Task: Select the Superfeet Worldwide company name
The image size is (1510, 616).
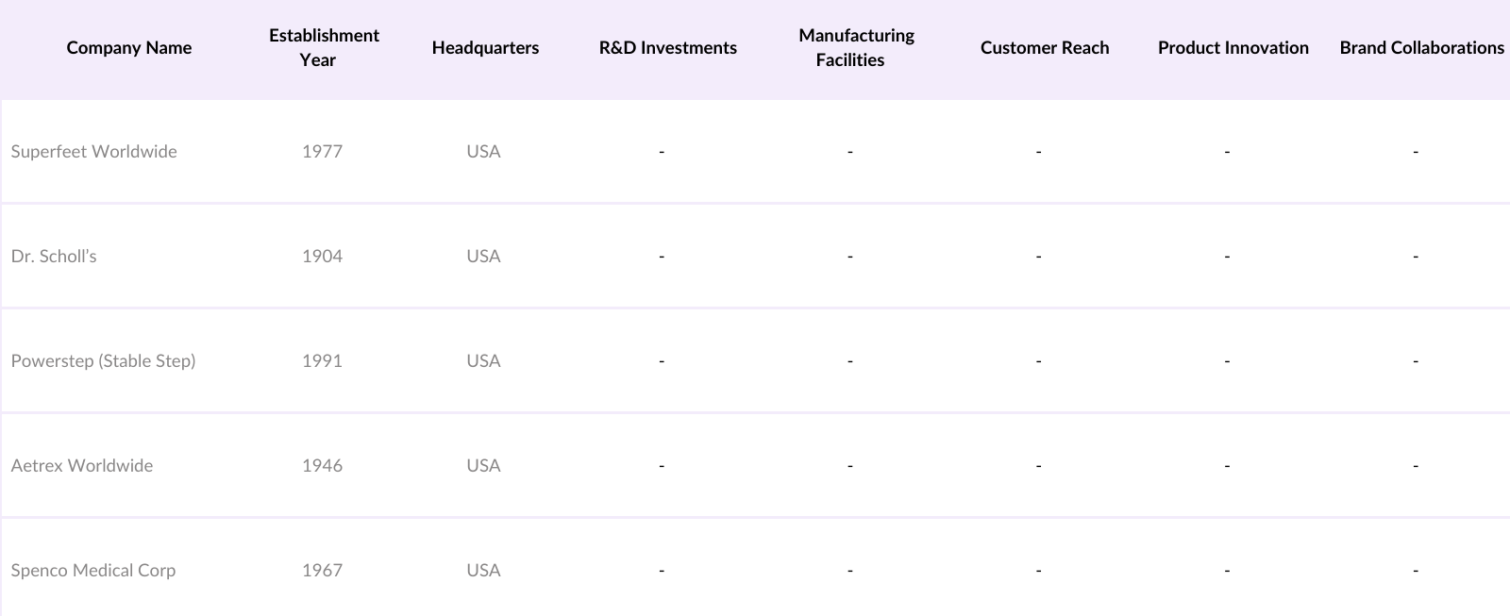Action: [94, 152]
